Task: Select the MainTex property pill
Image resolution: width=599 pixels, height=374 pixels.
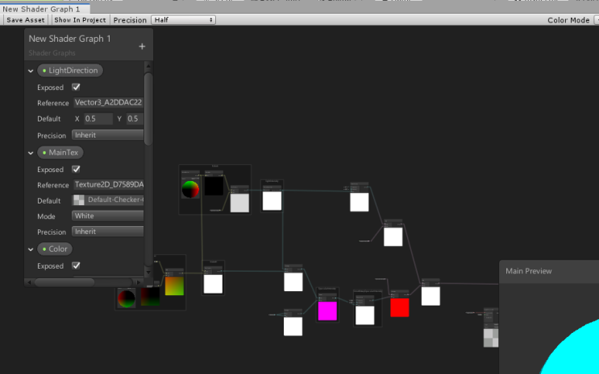Action: 60,153
